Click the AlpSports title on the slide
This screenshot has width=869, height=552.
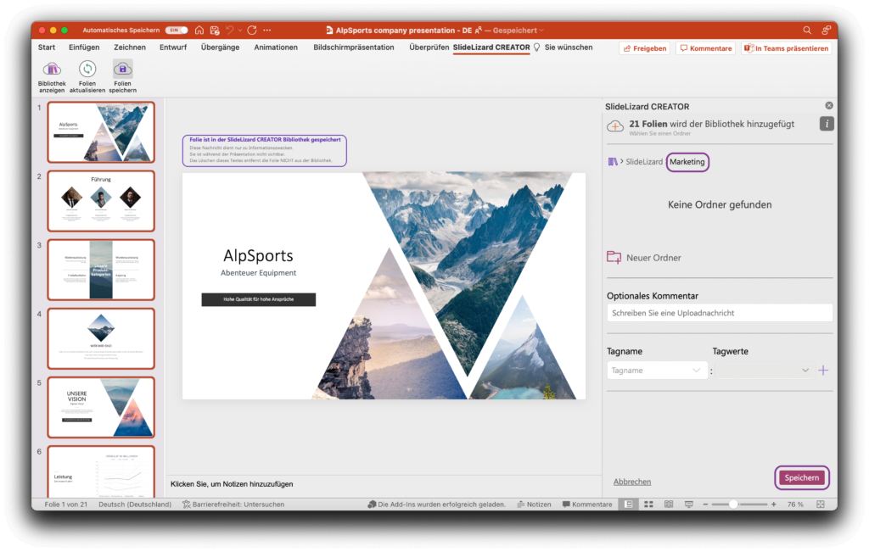tap(258, 255)
